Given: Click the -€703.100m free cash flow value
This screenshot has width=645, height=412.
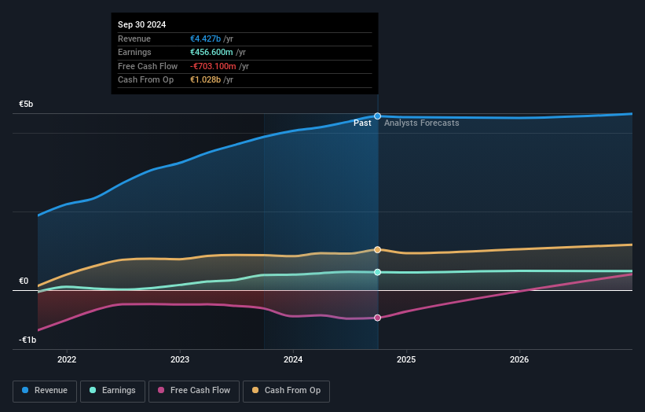Looking at the screenshot, I should [213, 66].
